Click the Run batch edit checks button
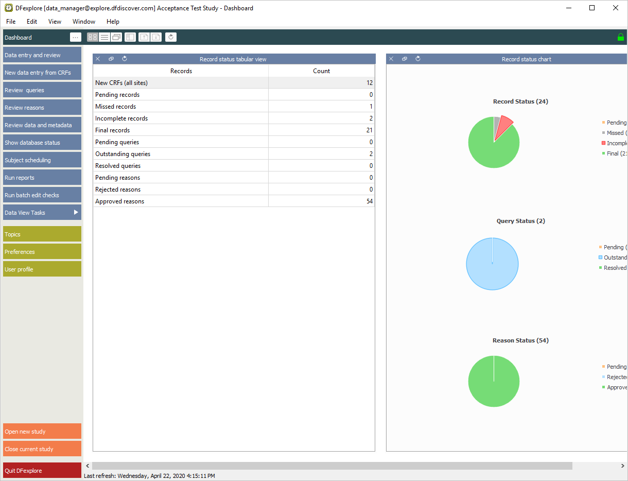Viewport: 628px width, 481px height. click(x=42, y=195)
